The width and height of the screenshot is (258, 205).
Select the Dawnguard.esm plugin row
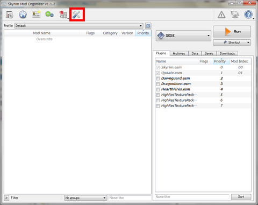203,79
